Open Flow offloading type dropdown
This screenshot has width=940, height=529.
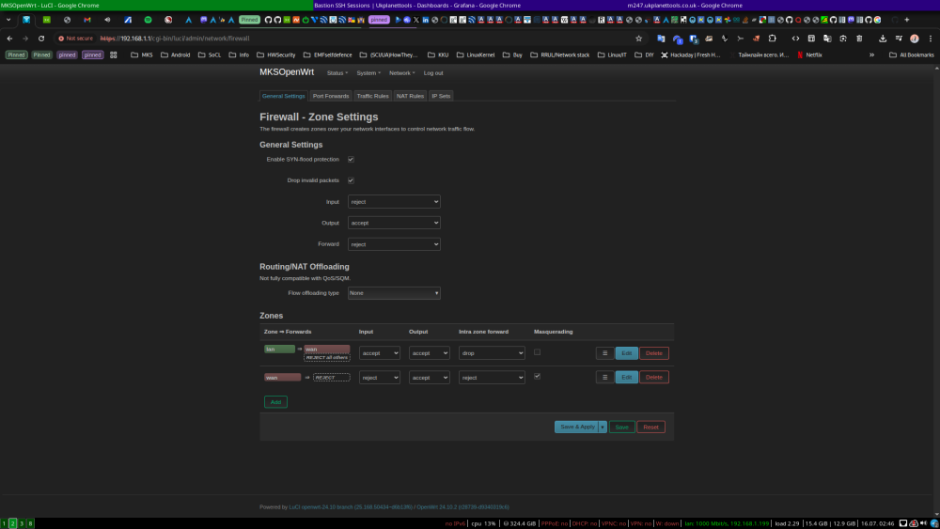coord(394,293)
